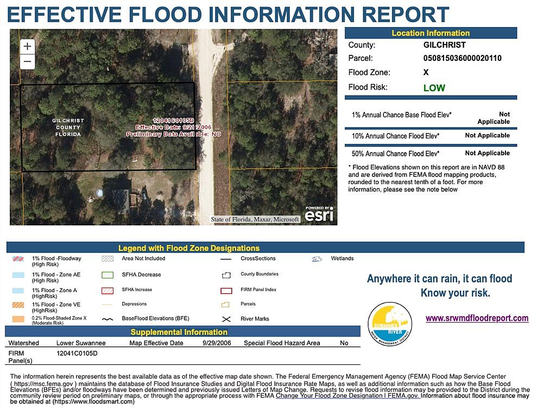Click the 1% Annual Chance Base Flood Elev label

401,115
